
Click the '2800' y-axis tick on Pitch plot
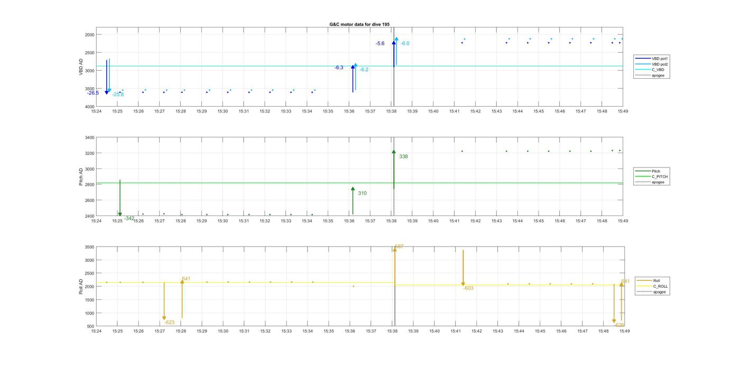coord(89,185)
